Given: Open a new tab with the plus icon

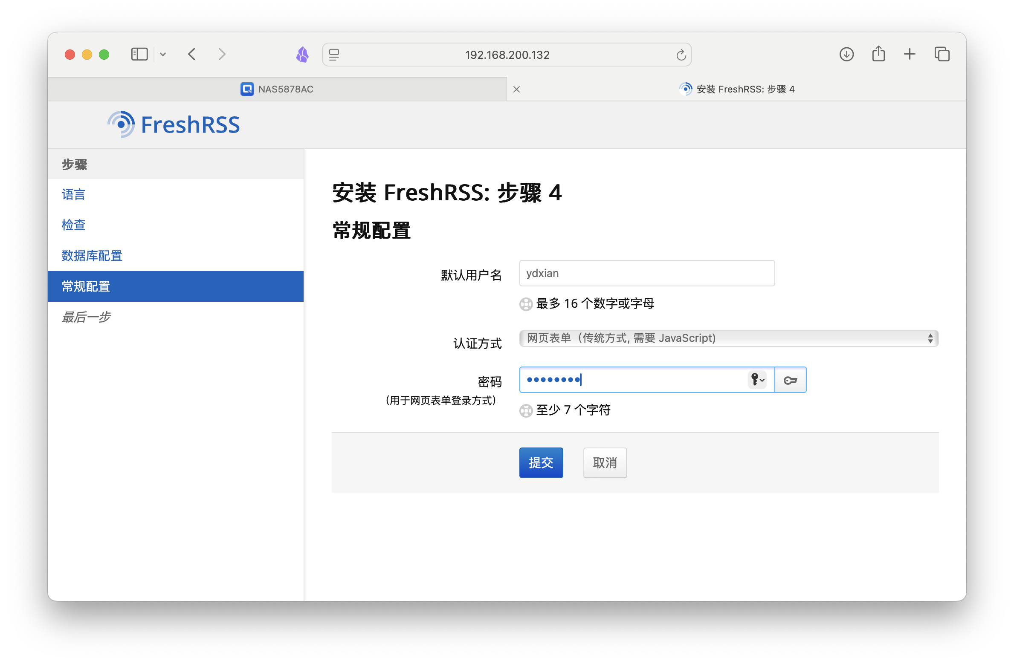Looking at the screenshot, I should tap(910, 54).
